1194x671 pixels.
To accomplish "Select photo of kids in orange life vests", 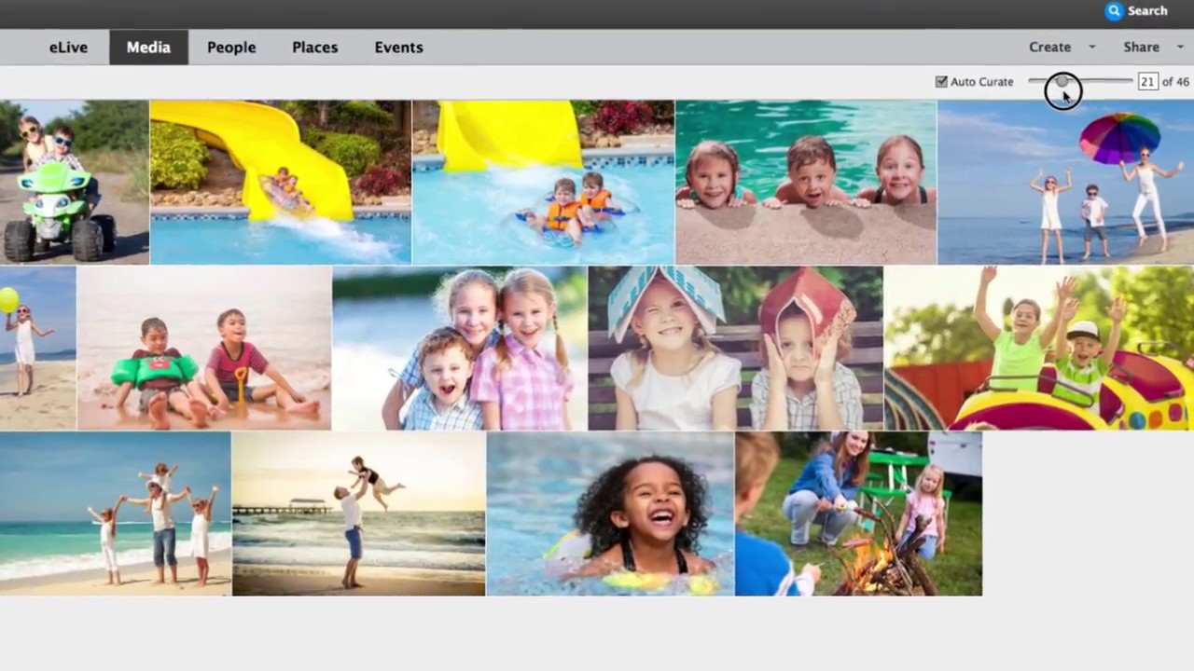I will tap(543, 183).
